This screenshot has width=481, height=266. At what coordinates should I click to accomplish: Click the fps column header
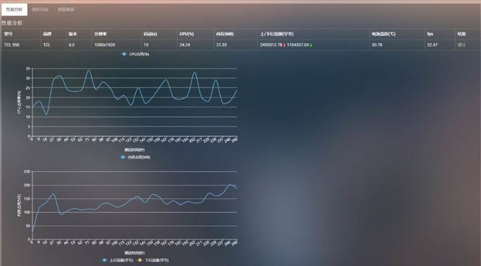click(430, 33)
